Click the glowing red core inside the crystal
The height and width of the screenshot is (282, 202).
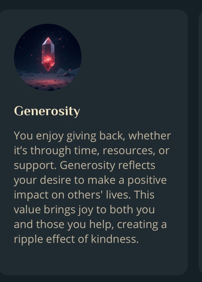click(x=48, y=59)
